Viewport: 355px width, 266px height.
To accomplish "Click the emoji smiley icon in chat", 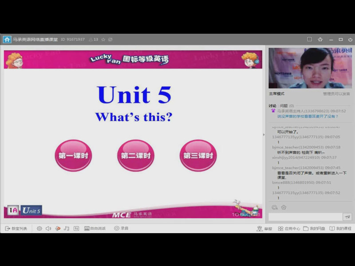I will (274, 207).
